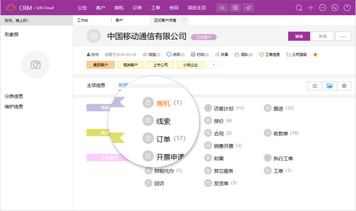Open 访客计划 (11) item
This screenshot has width=356, height=211.
point(224,108)
